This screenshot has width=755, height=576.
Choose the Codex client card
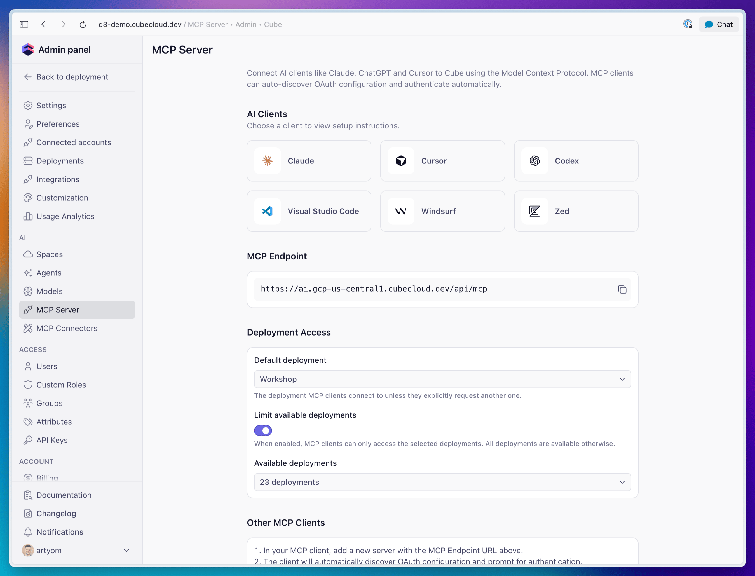pyautogui.click(x=576, y=161)
